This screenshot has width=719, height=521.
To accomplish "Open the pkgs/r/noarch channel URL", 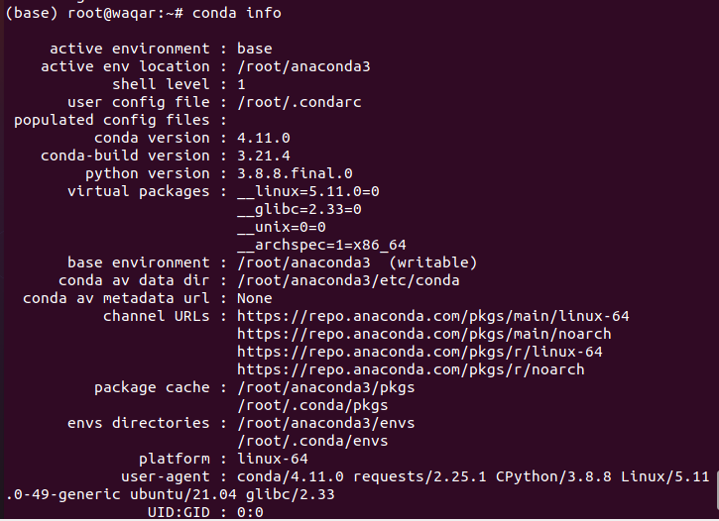I will point(411,369).
